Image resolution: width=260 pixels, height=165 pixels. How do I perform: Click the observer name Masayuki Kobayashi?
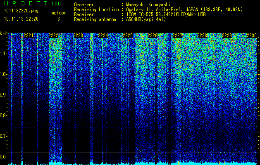[148, 5]
